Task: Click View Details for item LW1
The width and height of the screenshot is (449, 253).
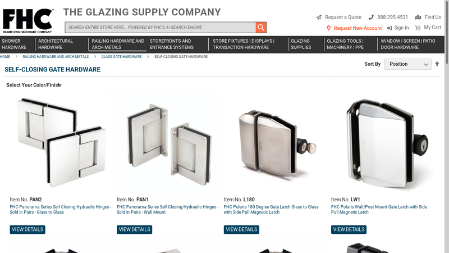Action: [349, 229]
